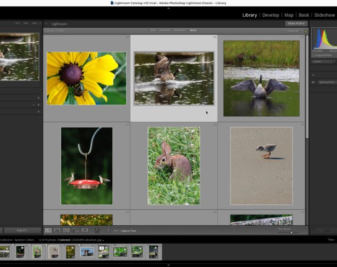The width and height of the screenshot is (337, 267).
Task: Select Text in Library Filter bar
Action: (153, 30)
